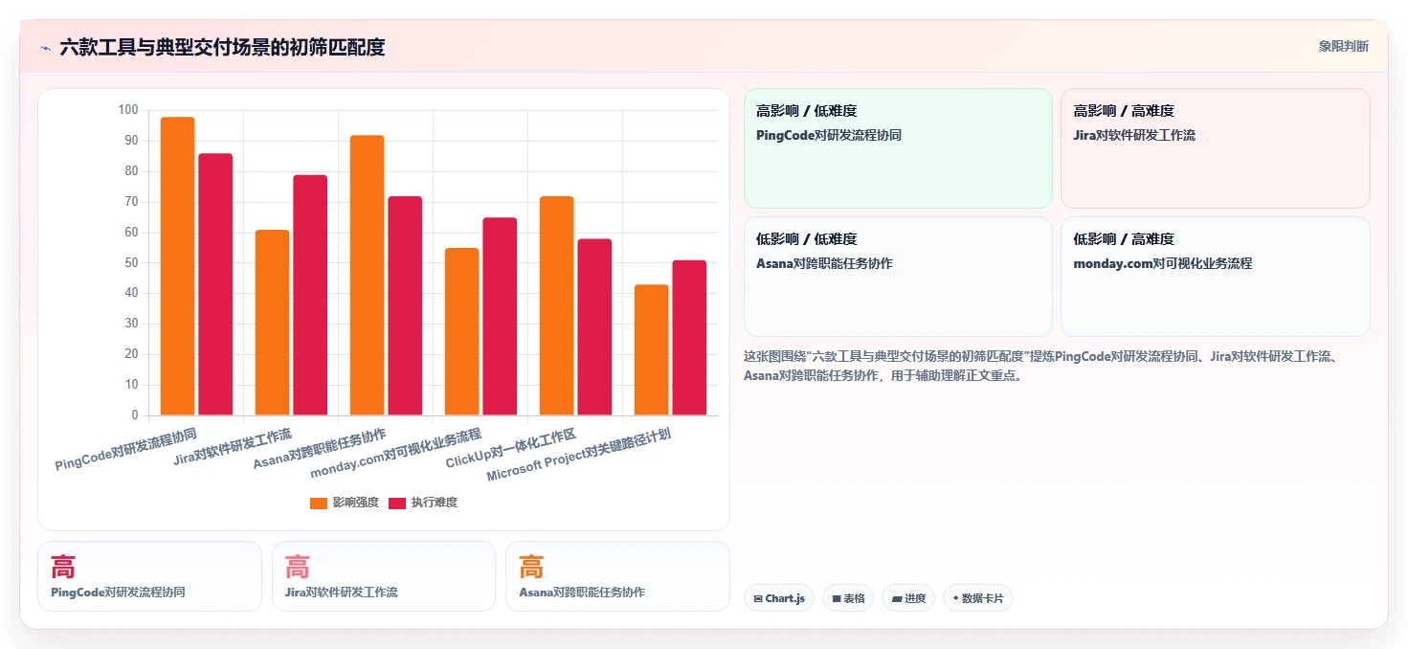Select the 低影响 / 低难度 quadrant card
This screenshot has height=649, width=1408.
click(x=898, y=277)
